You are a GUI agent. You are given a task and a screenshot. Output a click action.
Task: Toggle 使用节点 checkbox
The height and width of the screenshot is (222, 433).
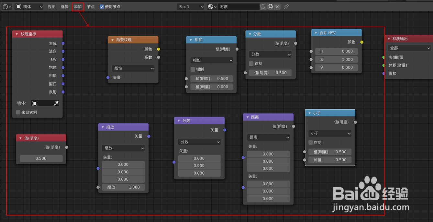[x=102, y=6]
